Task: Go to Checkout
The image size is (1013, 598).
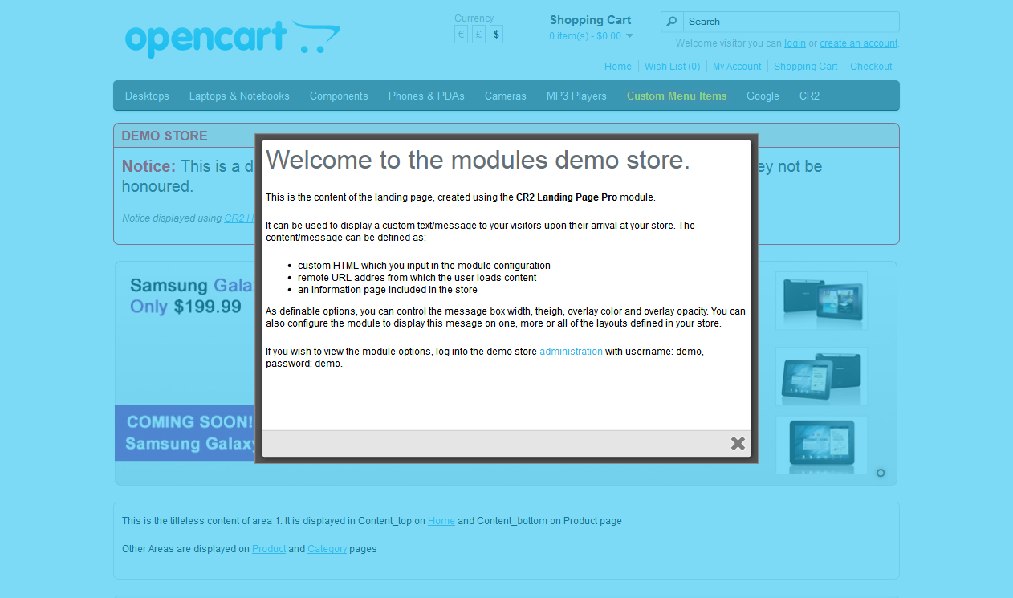Action: coord(871,67)
